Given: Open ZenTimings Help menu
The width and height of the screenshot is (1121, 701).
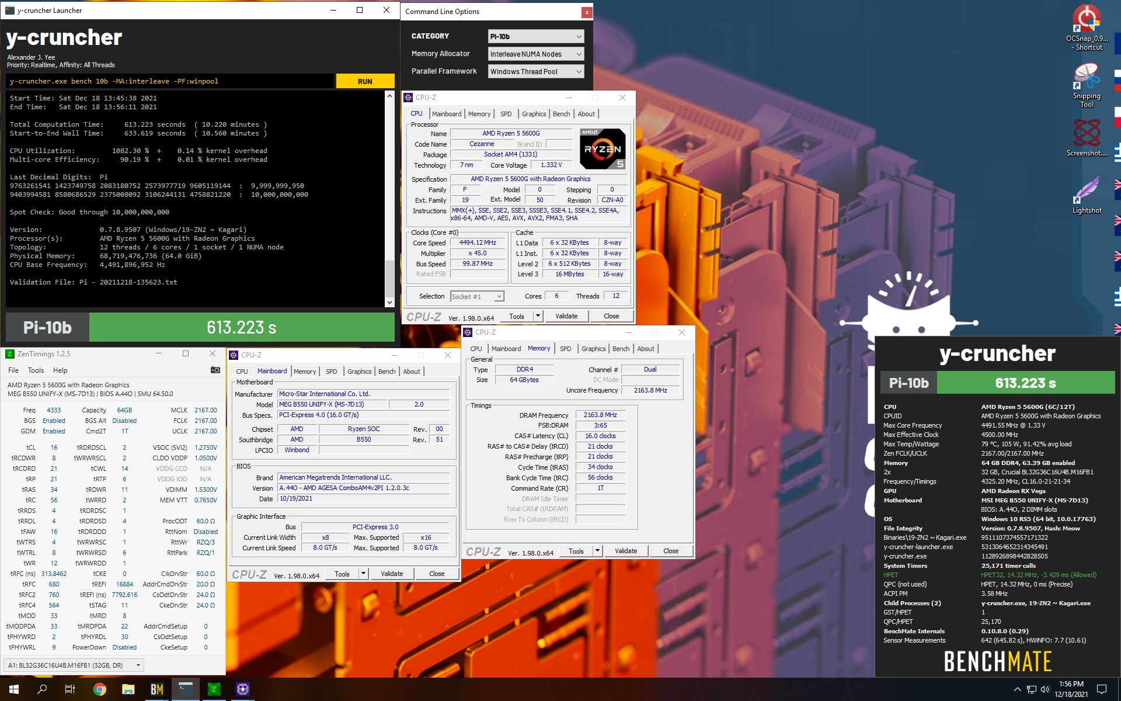Looking at the screenshot, I should pyautogui.click(x=60, y=370).
